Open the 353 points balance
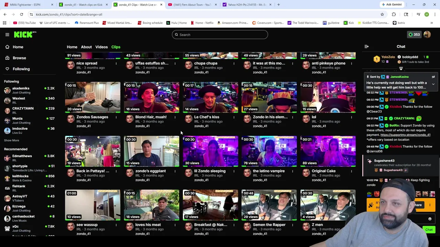This screenshot has height=247, width=440. coord(414,35)
